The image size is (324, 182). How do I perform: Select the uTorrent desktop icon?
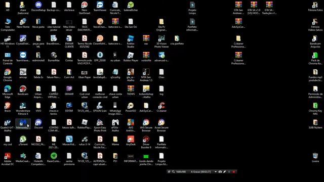tap(23, 141)
